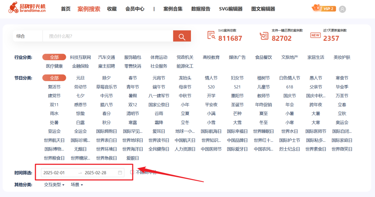Expand the 场景 dropdown
This screenshot has height=197, width=375.
[x=77, y=185]
